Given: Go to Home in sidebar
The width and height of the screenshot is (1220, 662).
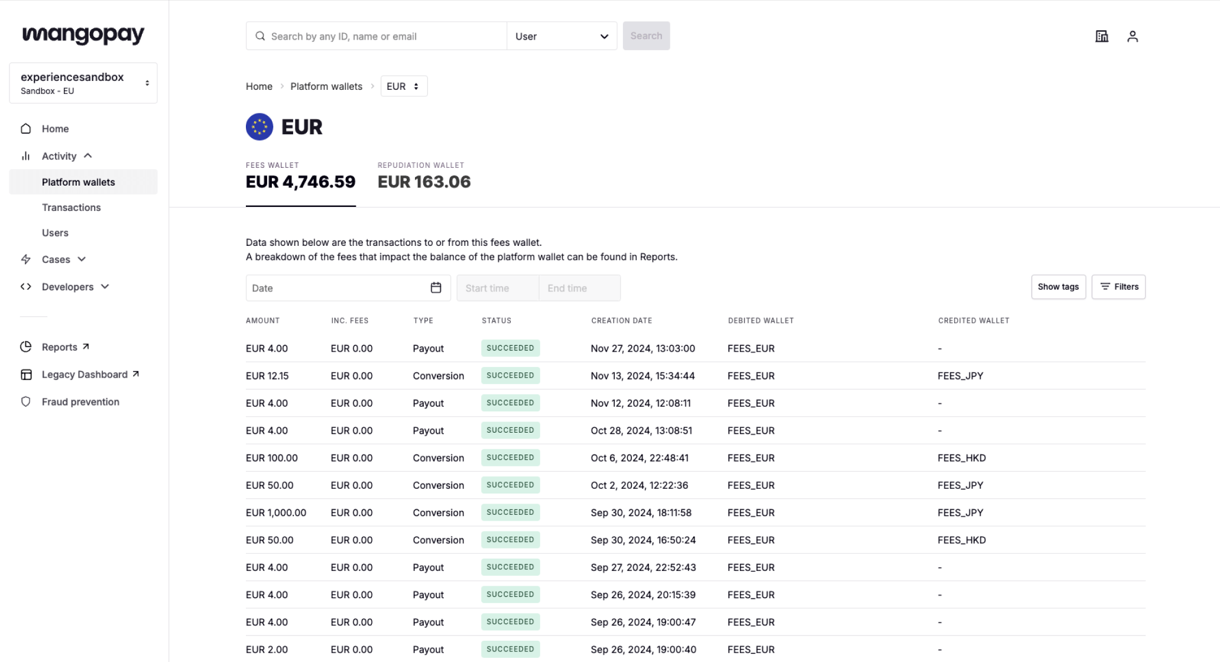Looking at the screenshot, I should point(55,128).
